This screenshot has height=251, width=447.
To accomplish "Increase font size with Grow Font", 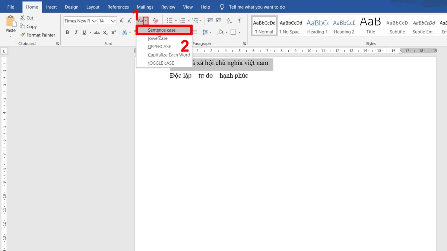I will tap(121, 21).
